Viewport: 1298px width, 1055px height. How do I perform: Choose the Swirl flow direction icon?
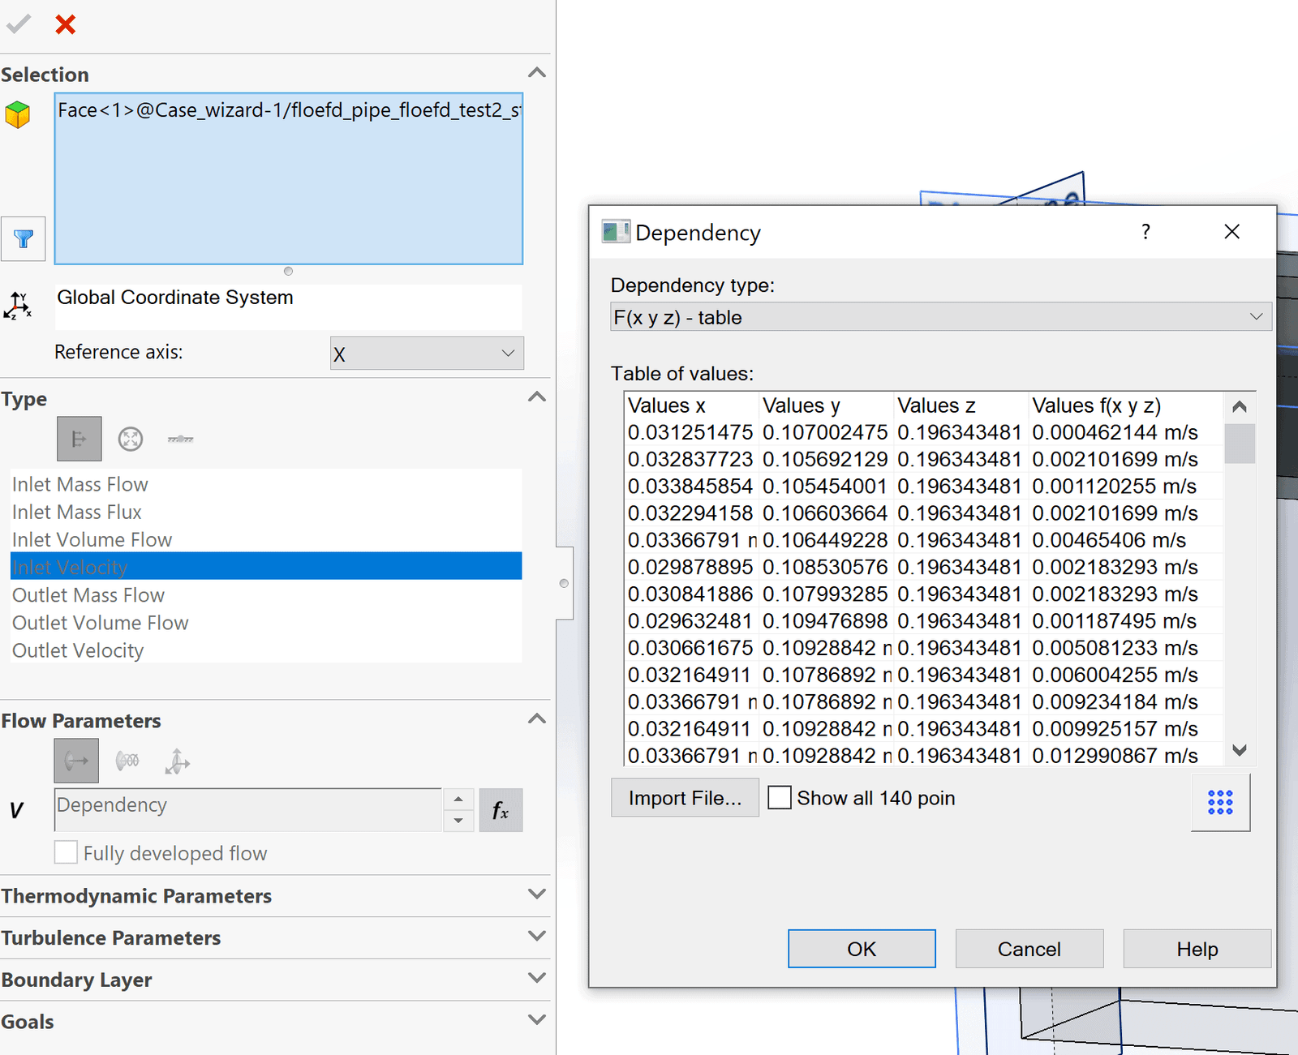[x=127, y=761]
